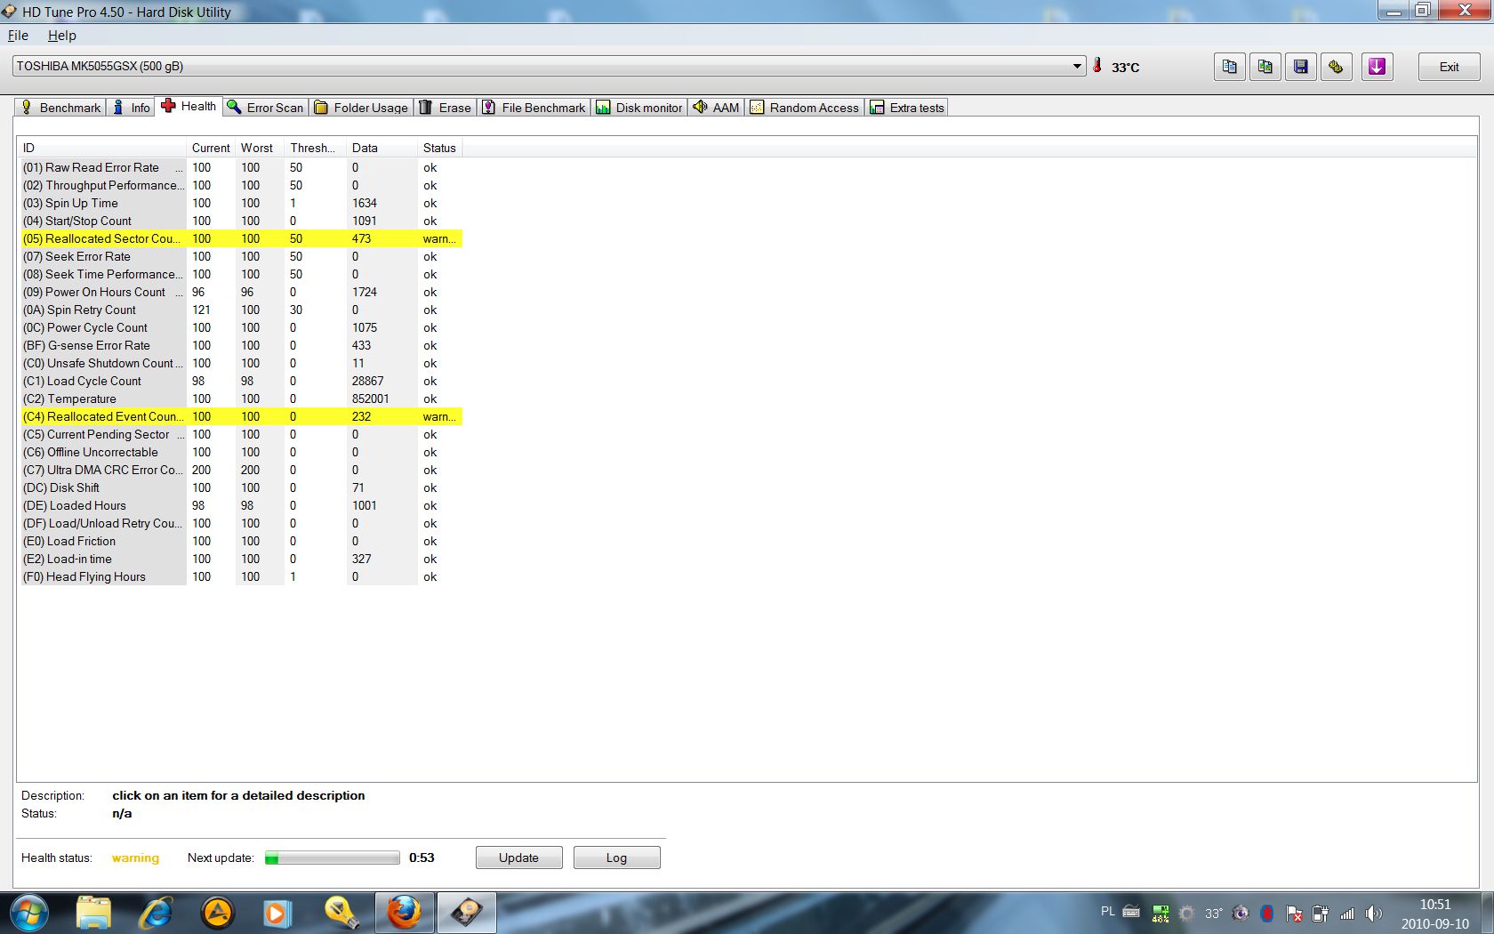The height and width of the screenshot is (934, 1494).
Task: Click the copy text to clipboard icon
Action: 1230,67
